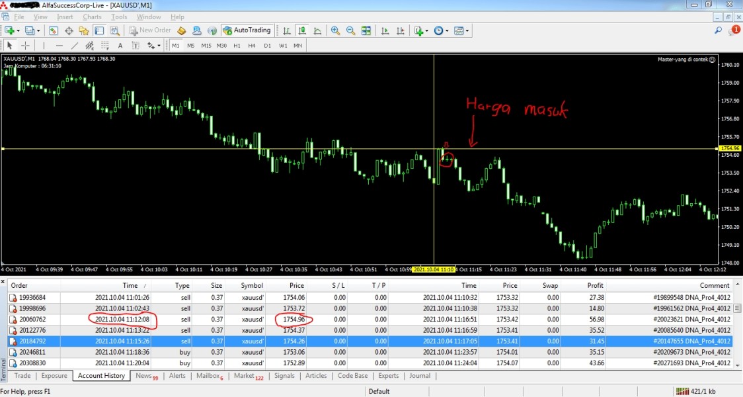
Task: Switch to the Journal tab
Action: pos(419,376)
